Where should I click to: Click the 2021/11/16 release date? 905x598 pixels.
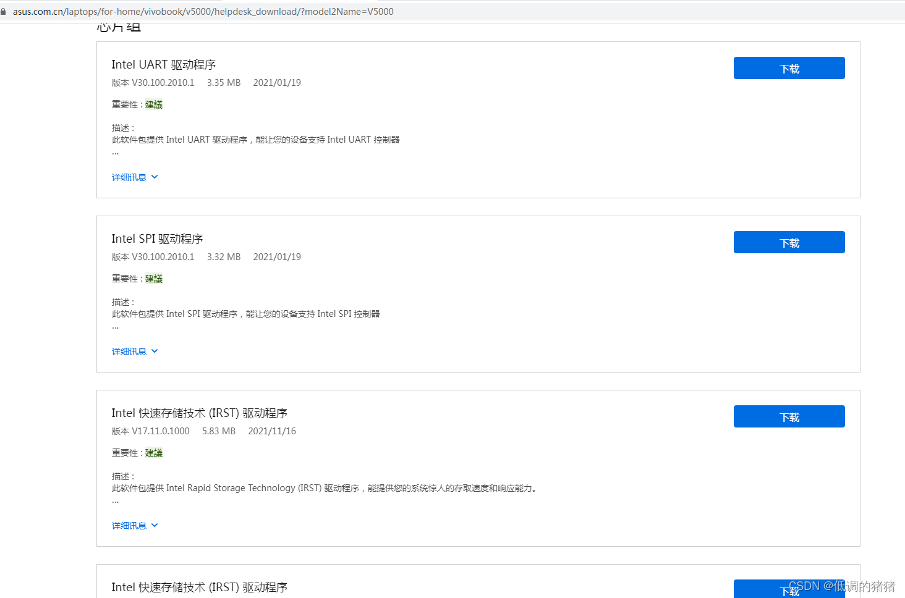(x=272, y=431)
